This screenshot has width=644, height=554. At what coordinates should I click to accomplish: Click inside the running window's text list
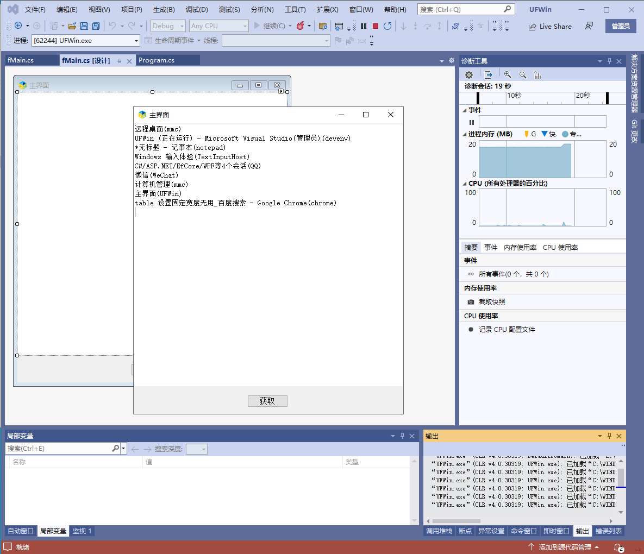point(268,254)
